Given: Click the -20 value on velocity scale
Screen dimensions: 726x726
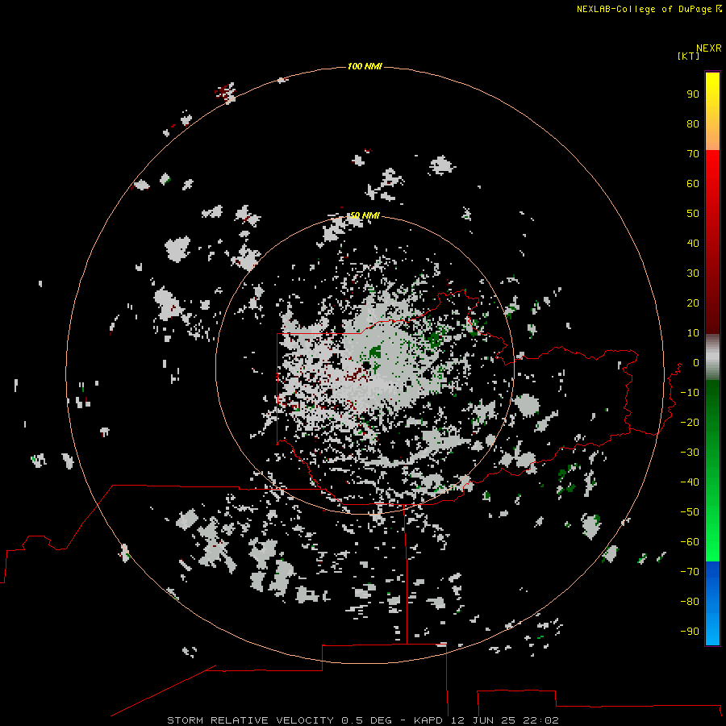Looking at the screenshot, I should tap(690, 422).
